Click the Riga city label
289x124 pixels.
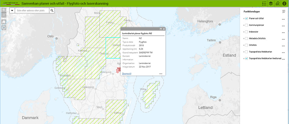tap(213, 97)
